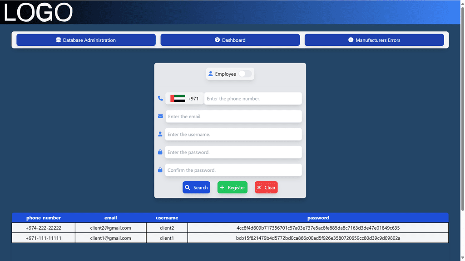
Task: Click the LOGO image in header
Action: point(38,12)
